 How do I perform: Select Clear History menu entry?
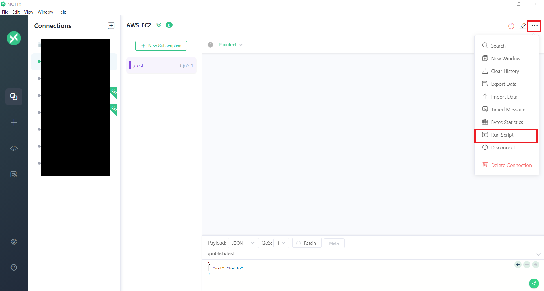click(x=507, y=71)
